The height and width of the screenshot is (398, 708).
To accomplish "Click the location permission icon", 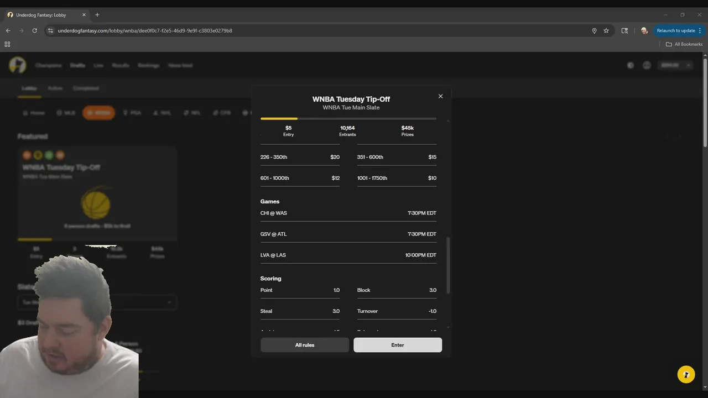I will (594, 30).
